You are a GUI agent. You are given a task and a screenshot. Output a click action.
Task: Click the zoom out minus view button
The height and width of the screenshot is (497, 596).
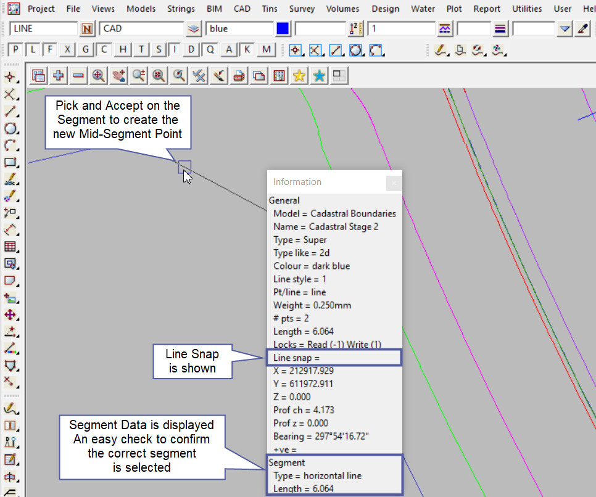click(x=78, y=75)
